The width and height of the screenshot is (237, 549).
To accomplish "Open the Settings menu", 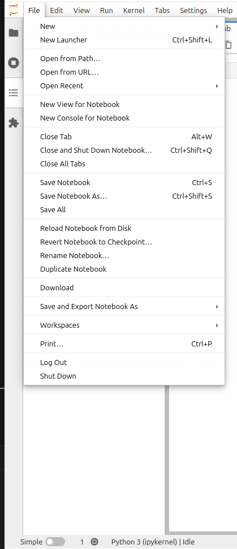I will click(193, 11).
